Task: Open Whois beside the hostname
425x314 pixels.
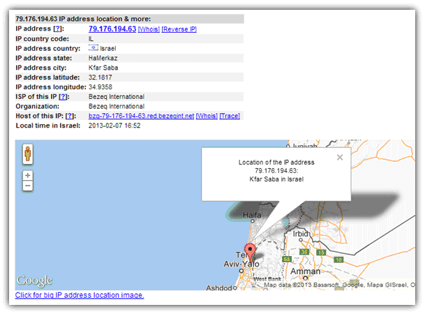Action: 206,116
